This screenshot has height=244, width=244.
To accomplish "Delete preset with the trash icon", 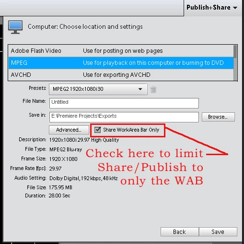I will click(153, 89).
